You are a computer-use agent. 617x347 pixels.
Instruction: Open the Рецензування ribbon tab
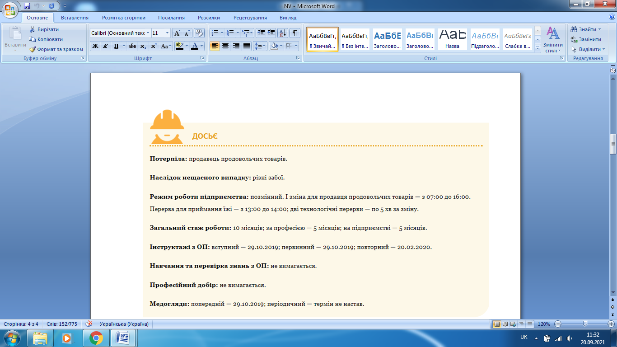pyautogui.click(x=250, y=18)
